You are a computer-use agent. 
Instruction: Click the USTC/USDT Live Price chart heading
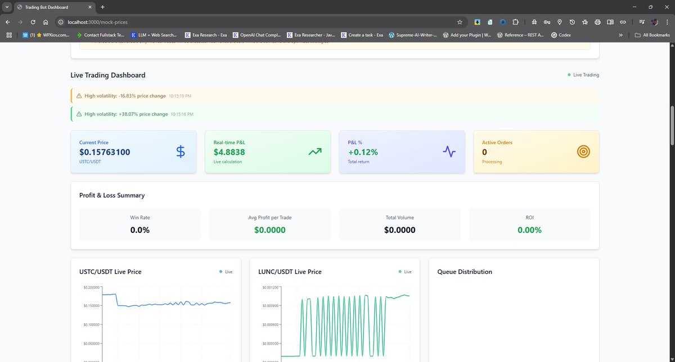[x=110, y=272]
